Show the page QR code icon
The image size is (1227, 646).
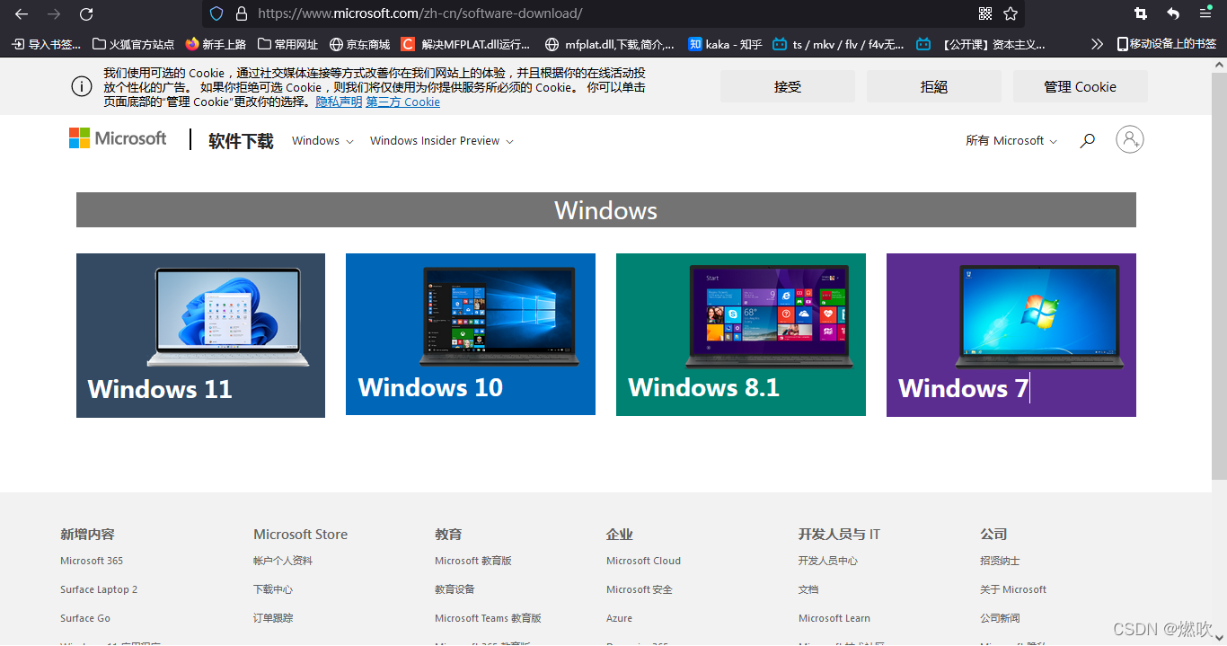(985, 13)
